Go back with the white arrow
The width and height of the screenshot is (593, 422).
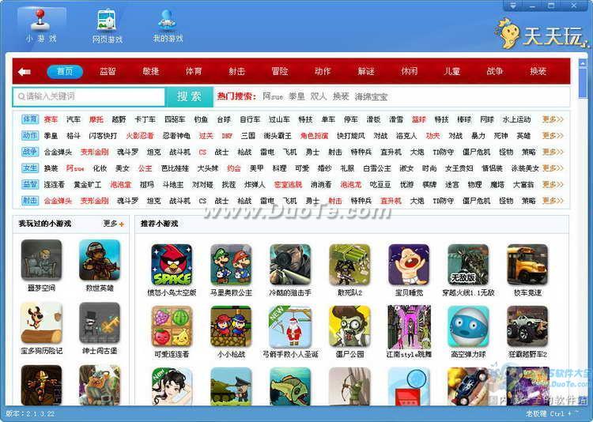click(x=25, y=71)
